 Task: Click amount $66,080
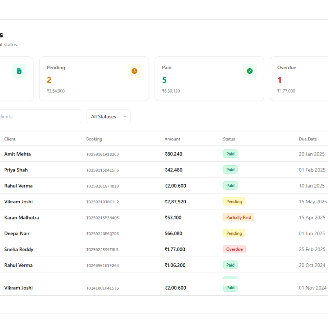(x=174, y=234)
